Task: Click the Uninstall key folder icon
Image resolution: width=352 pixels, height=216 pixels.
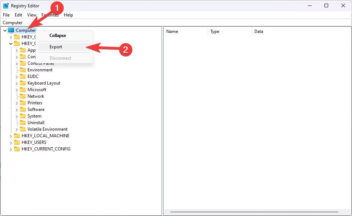Action: pyautogui.click(x=23, y=123)
